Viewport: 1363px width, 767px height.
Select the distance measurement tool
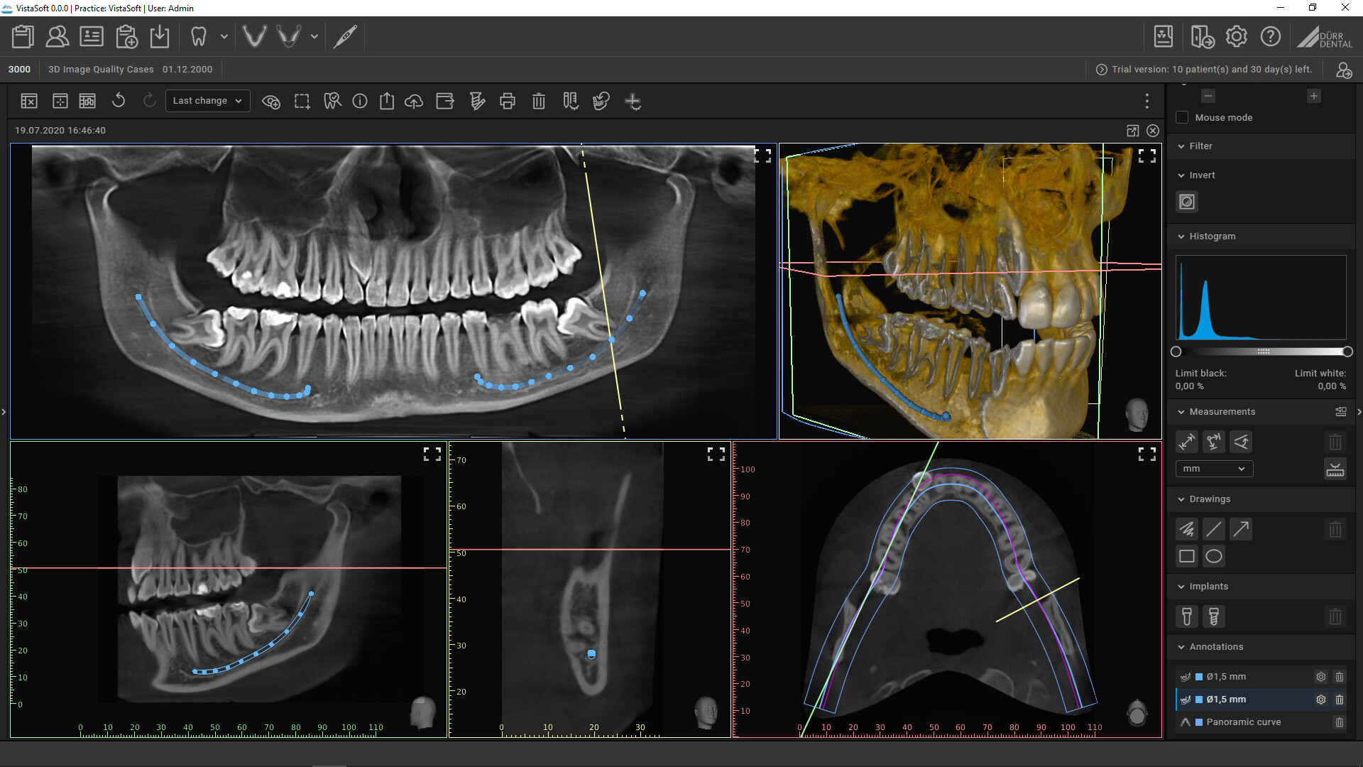(x=1186, y=441)
